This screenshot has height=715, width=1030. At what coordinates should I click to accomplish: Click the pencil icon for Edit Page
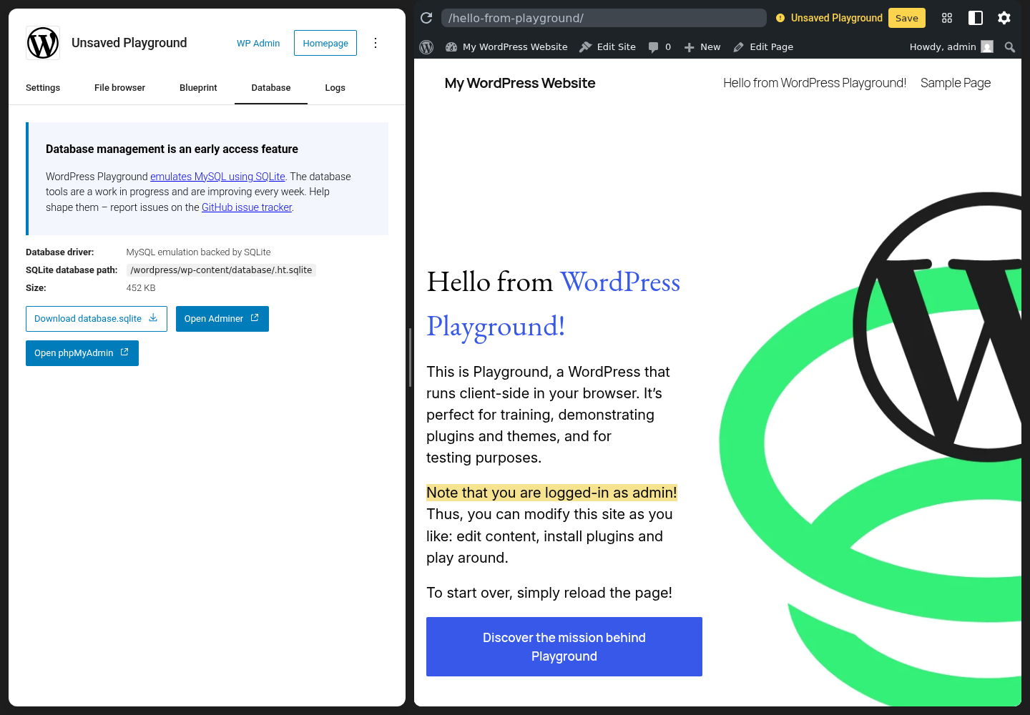(739, 47)
